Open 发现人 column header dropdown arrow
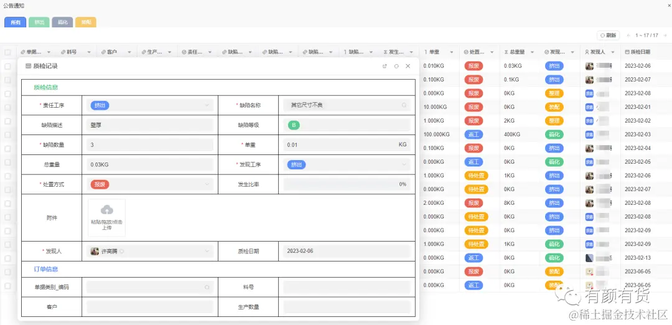 coord(613,52)
